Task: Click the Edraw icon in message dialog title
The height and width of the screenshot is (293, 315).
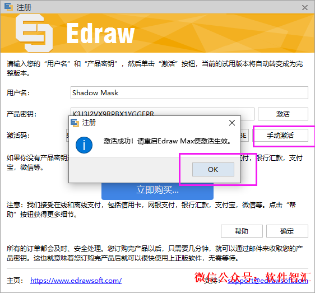Action: tap(75, 123)
